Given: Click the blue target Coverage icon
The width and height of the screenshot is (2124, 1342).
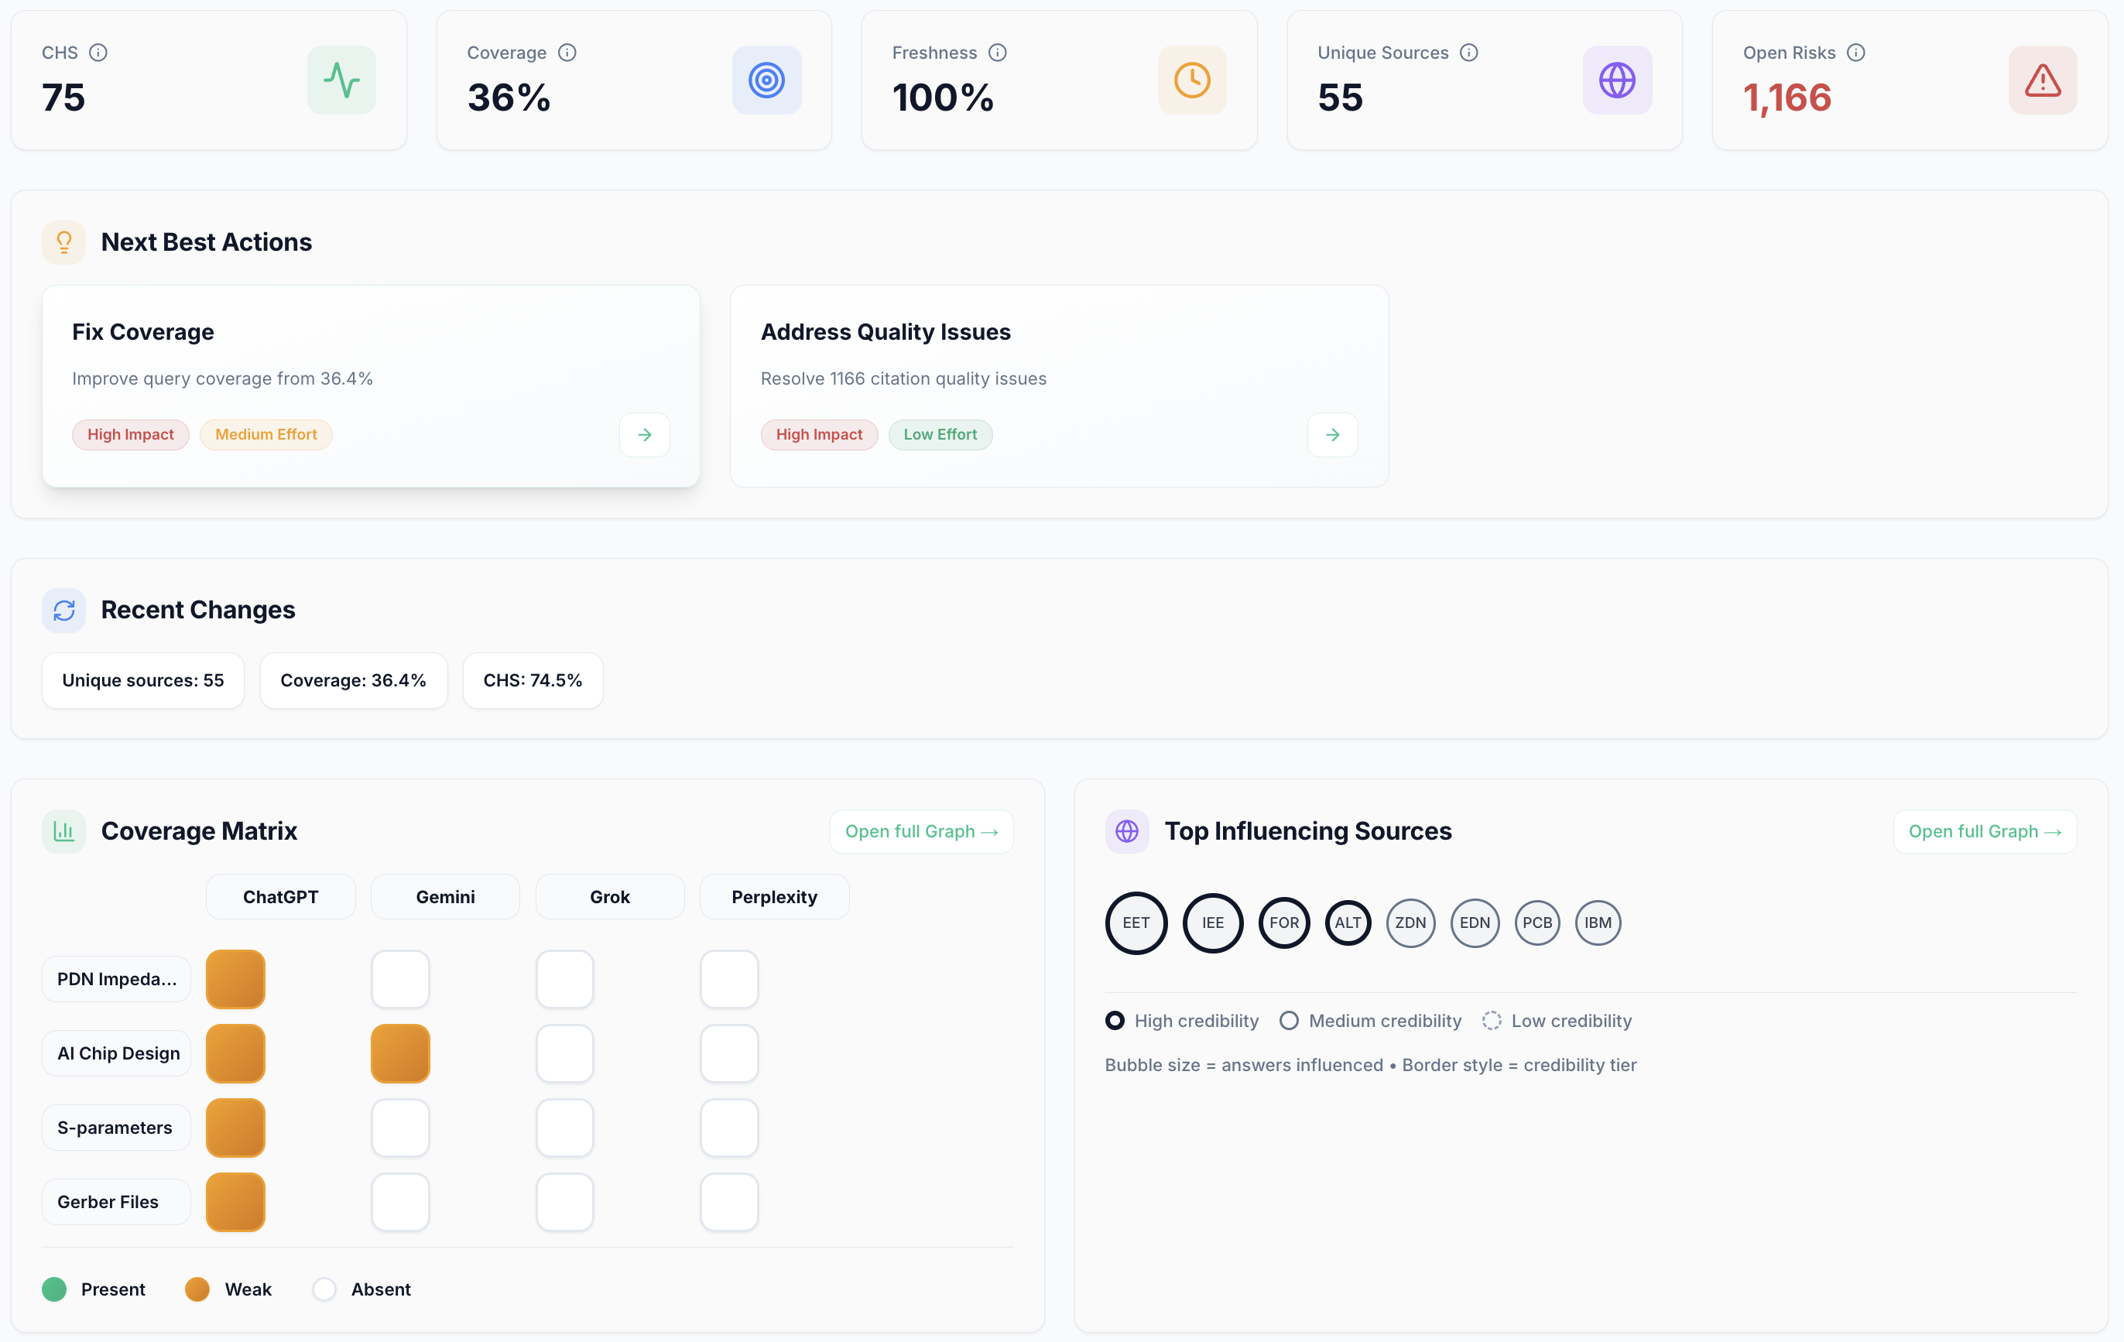Looking at the screenshot, I should point(766,80).
